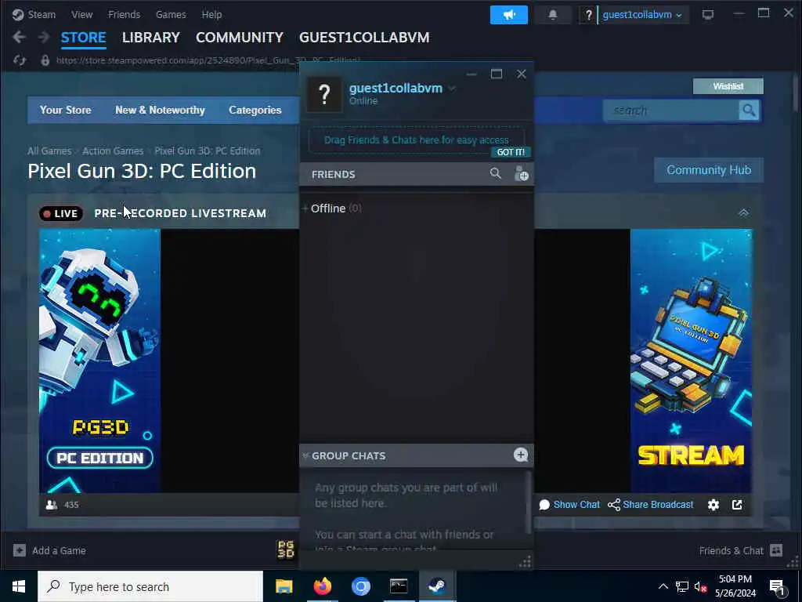The width and height of the screenshot is (802, 602).
Task: Go back with the left arrow
Action: (x=19, y=37)
